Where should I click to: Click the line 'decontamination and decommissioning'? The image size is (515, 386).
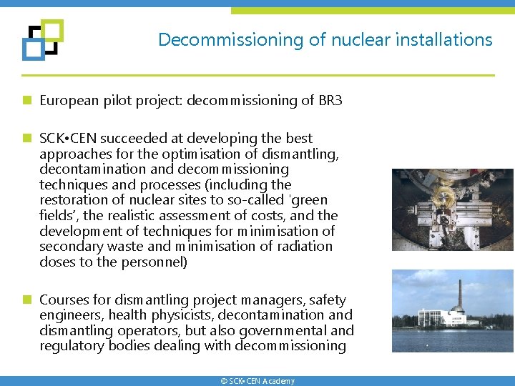pyautogui.click(x=165, y=169)
